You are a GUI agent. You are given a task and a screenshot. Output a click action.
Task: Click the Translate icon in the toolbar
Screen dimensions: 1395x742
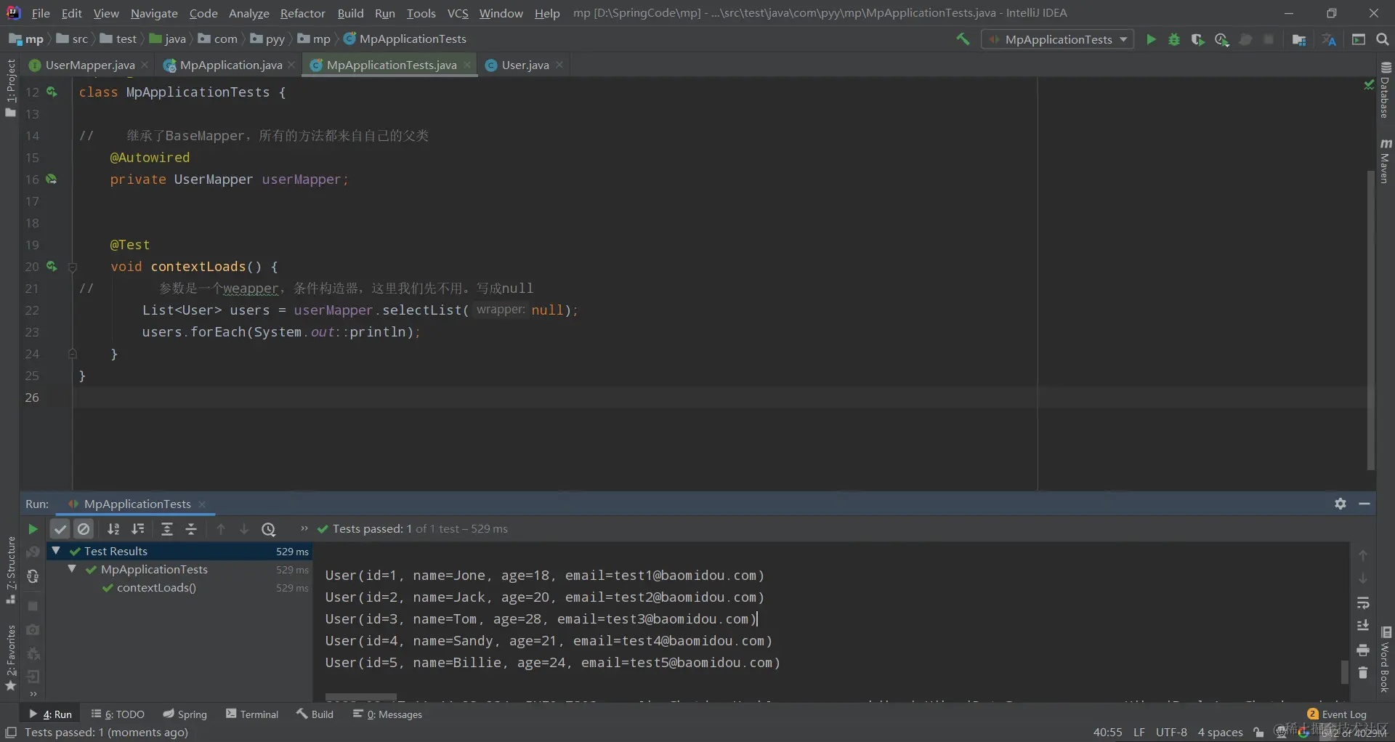pos(1329,39)
